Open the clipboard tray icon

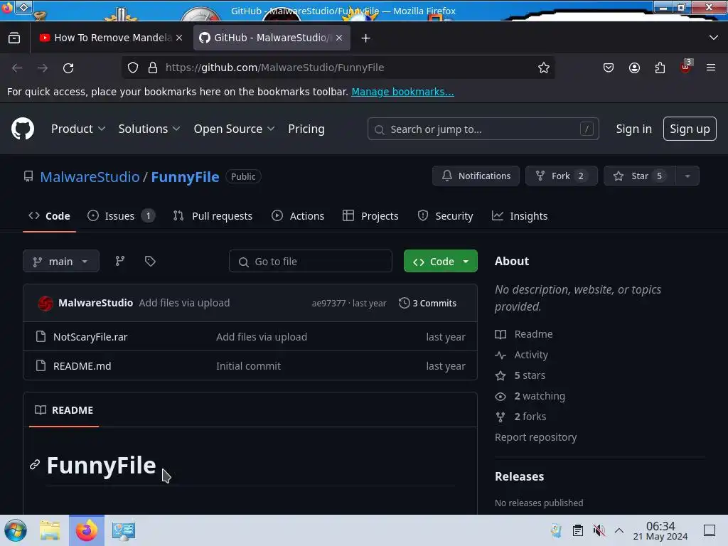[x=577, y=530]
